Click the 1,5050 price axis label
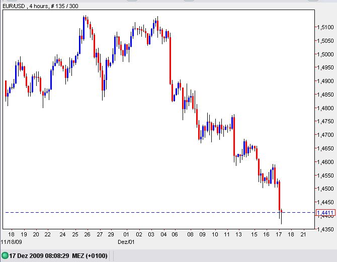The image size is (337, 262). [325, 41]
